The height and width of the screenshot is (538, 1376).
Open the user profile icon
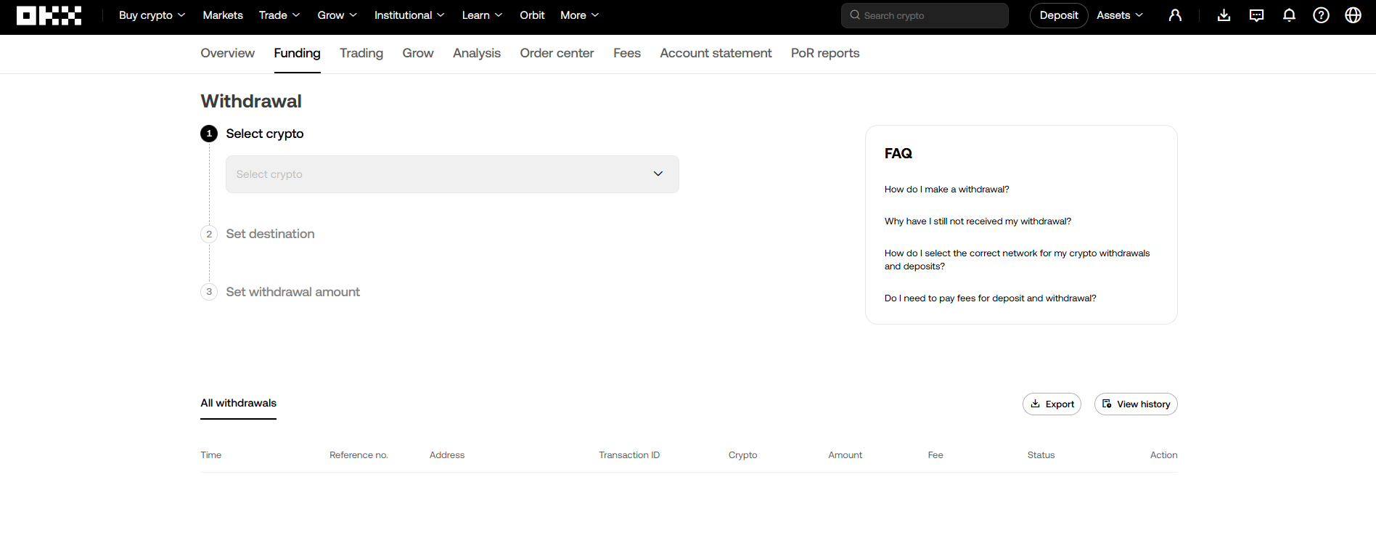(1175, 15)
